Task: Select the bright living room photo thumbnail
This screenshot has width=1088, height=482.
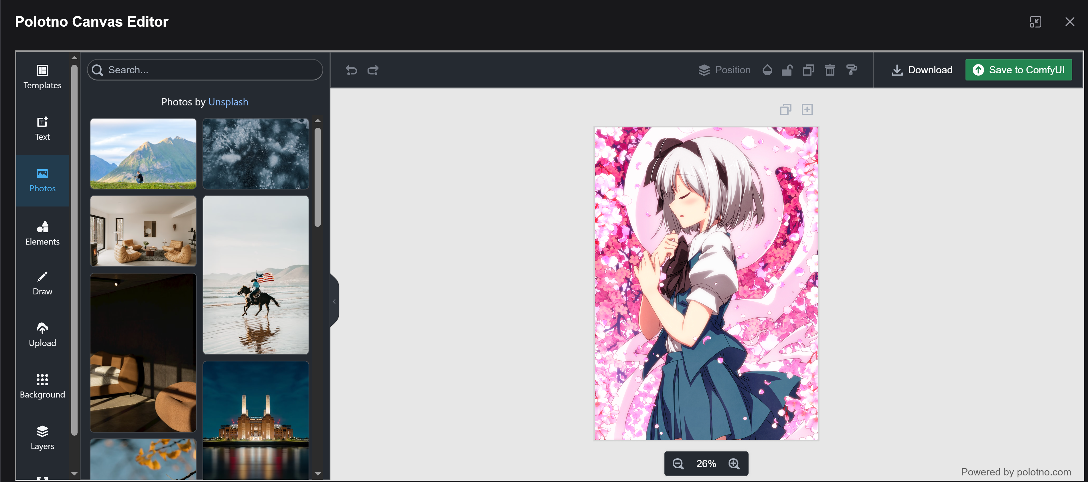Action: pos(143,231)
